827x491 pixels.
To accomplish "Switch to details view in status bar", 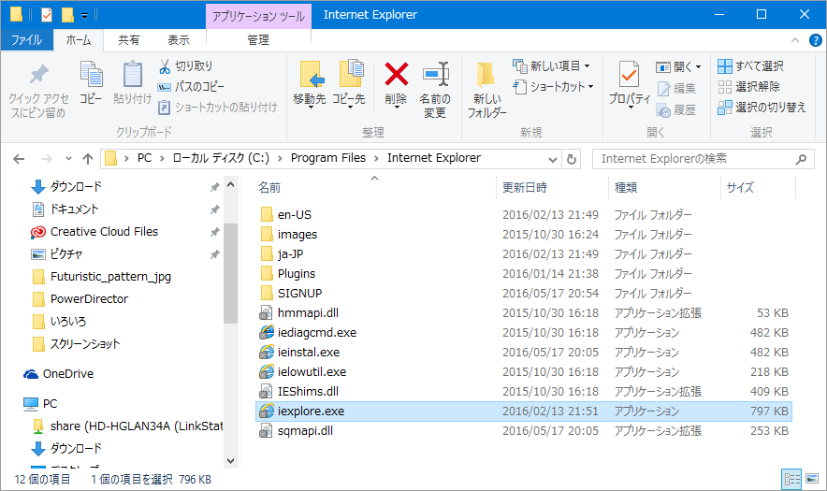I will [792, 480].
